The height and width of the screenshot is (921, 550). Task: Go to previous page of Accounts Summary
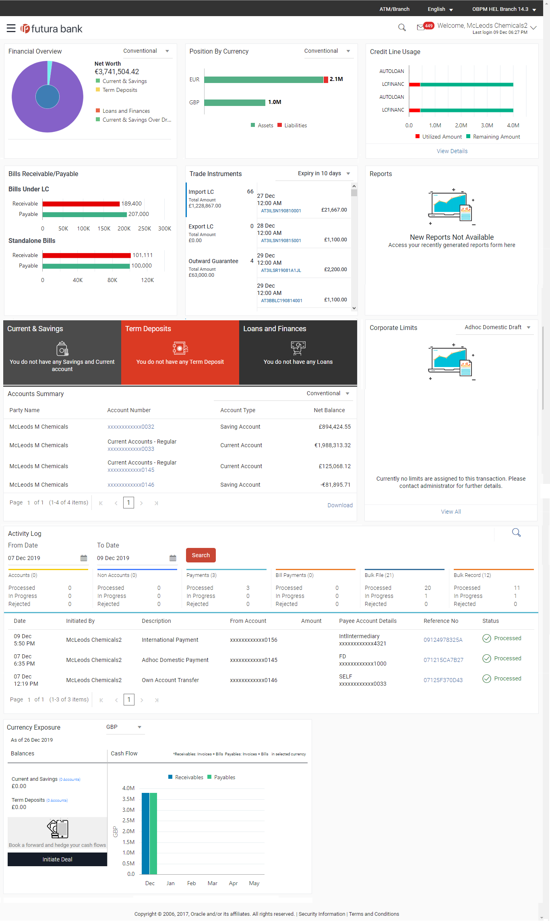point(116,503)
